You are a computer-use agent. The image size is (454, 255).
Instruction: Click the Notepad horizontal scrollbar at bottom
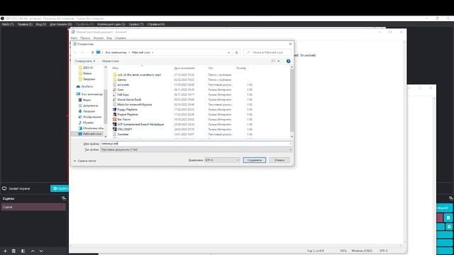click(x=236, y=246)
